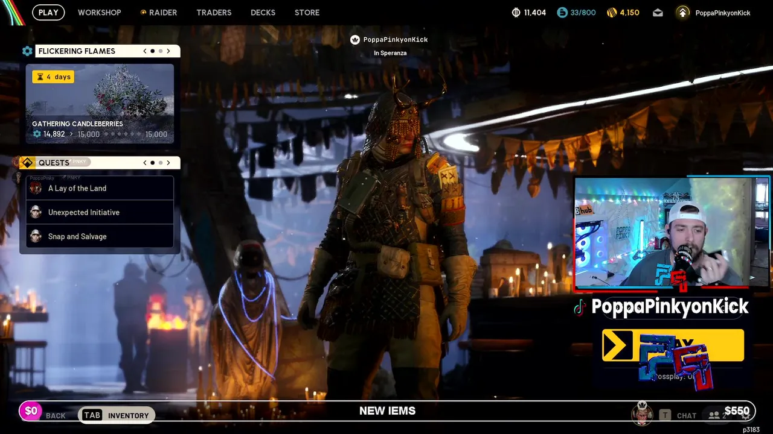Click the TikTok logo icon
Image resolution: width=773 pixels, height=434 pixels.
(x=580, y=307)
